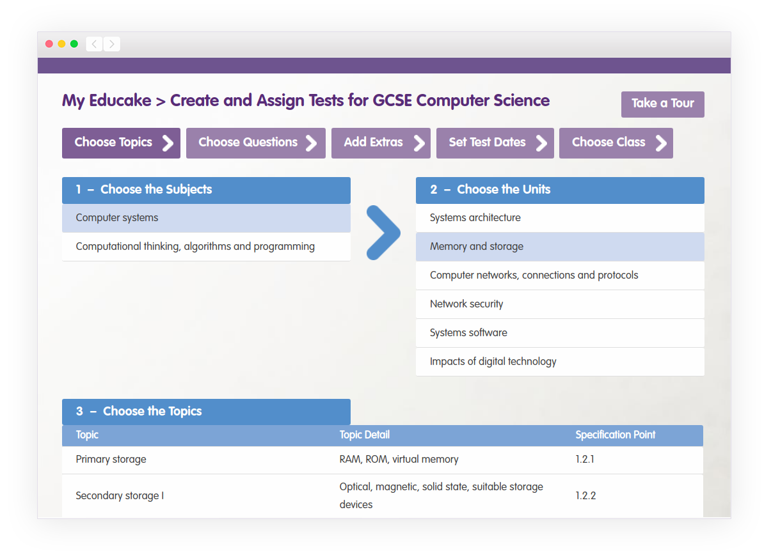Click the red close window dot
This screenshot has width=780, height=551.
49,44
